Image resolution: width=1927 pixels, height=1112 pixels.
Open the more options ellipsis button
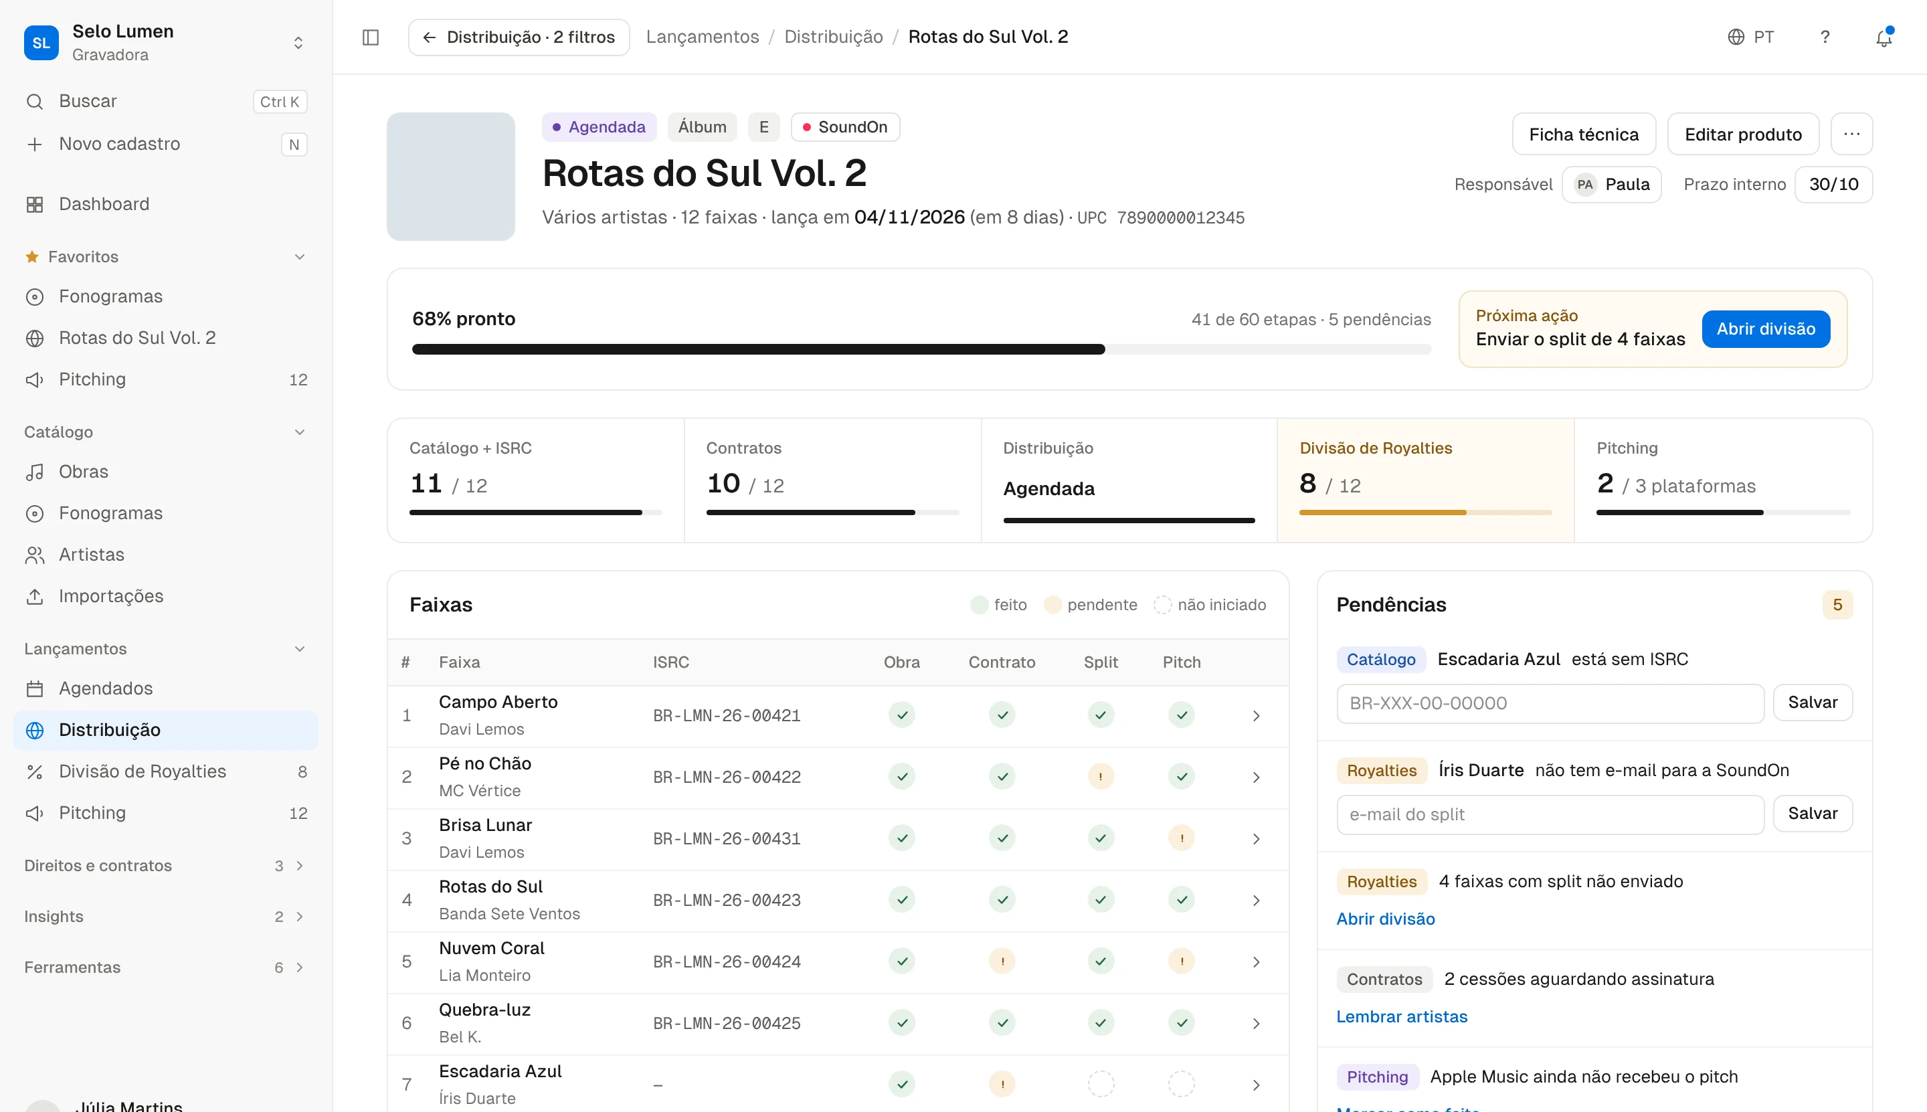tap(1851, 134)
